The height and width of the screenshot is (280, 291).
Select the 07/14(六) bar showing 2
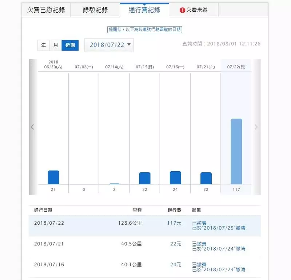tap(115, 184)
